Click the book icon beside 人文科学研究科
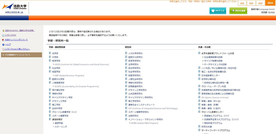The width and height of the screenshot is (276, 134). tap(126, 53)
